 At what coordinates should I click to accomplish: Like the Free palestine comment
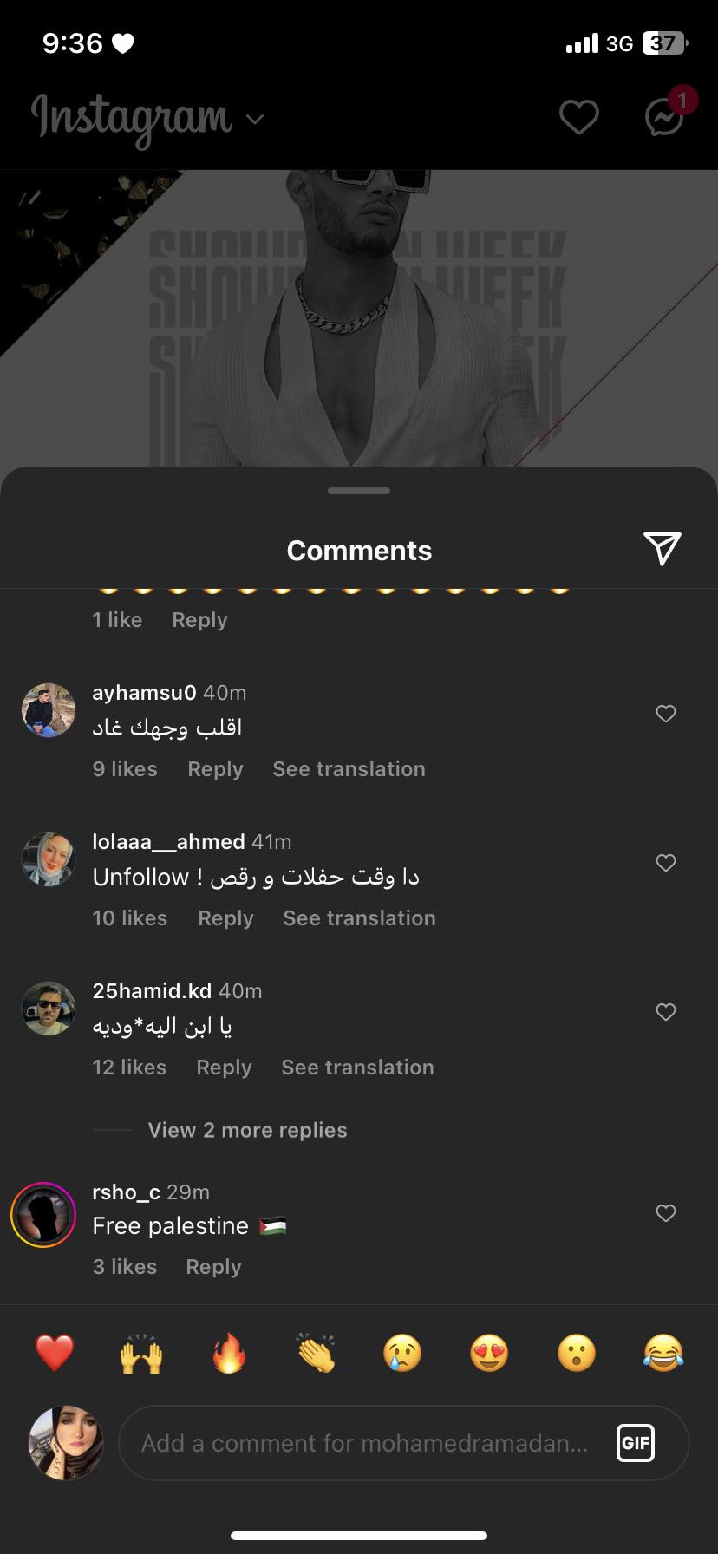[665, 1213]
